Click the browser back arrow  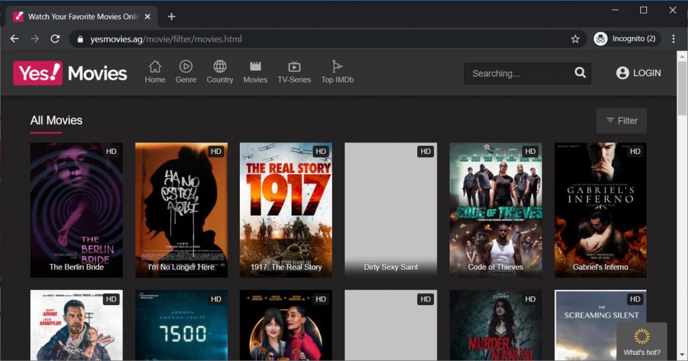point(15,38)
